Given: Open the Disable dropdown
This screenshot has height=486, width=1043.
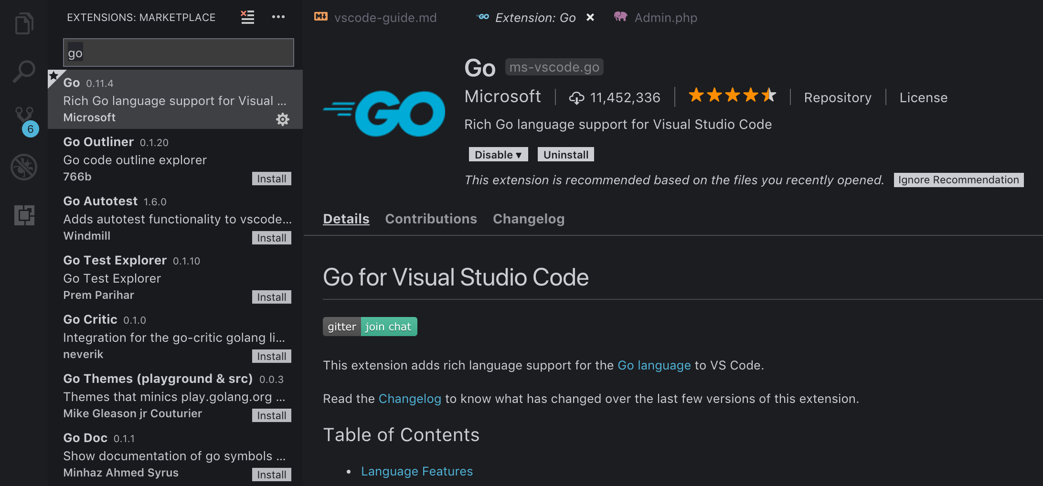Looking at the screenshot, I should (x=498, y=155).
